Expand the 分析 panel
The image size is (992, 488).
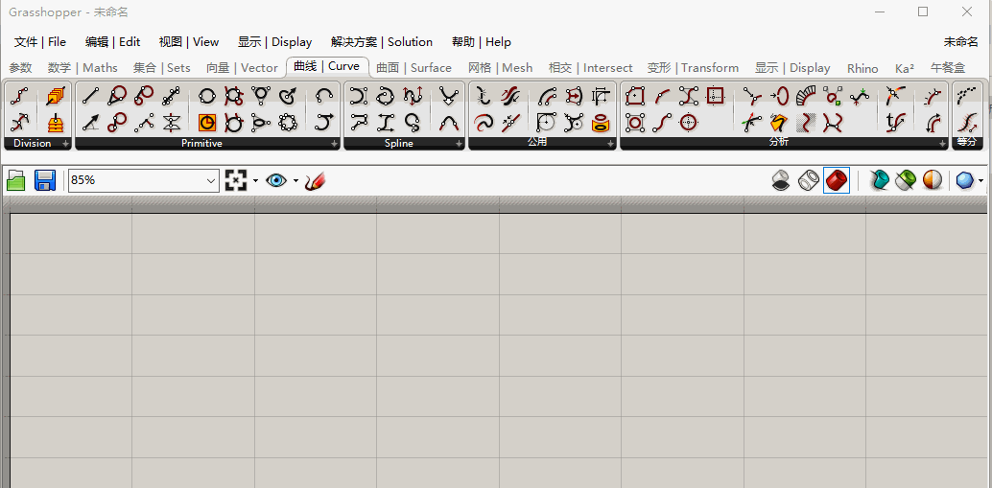(943, 144)
